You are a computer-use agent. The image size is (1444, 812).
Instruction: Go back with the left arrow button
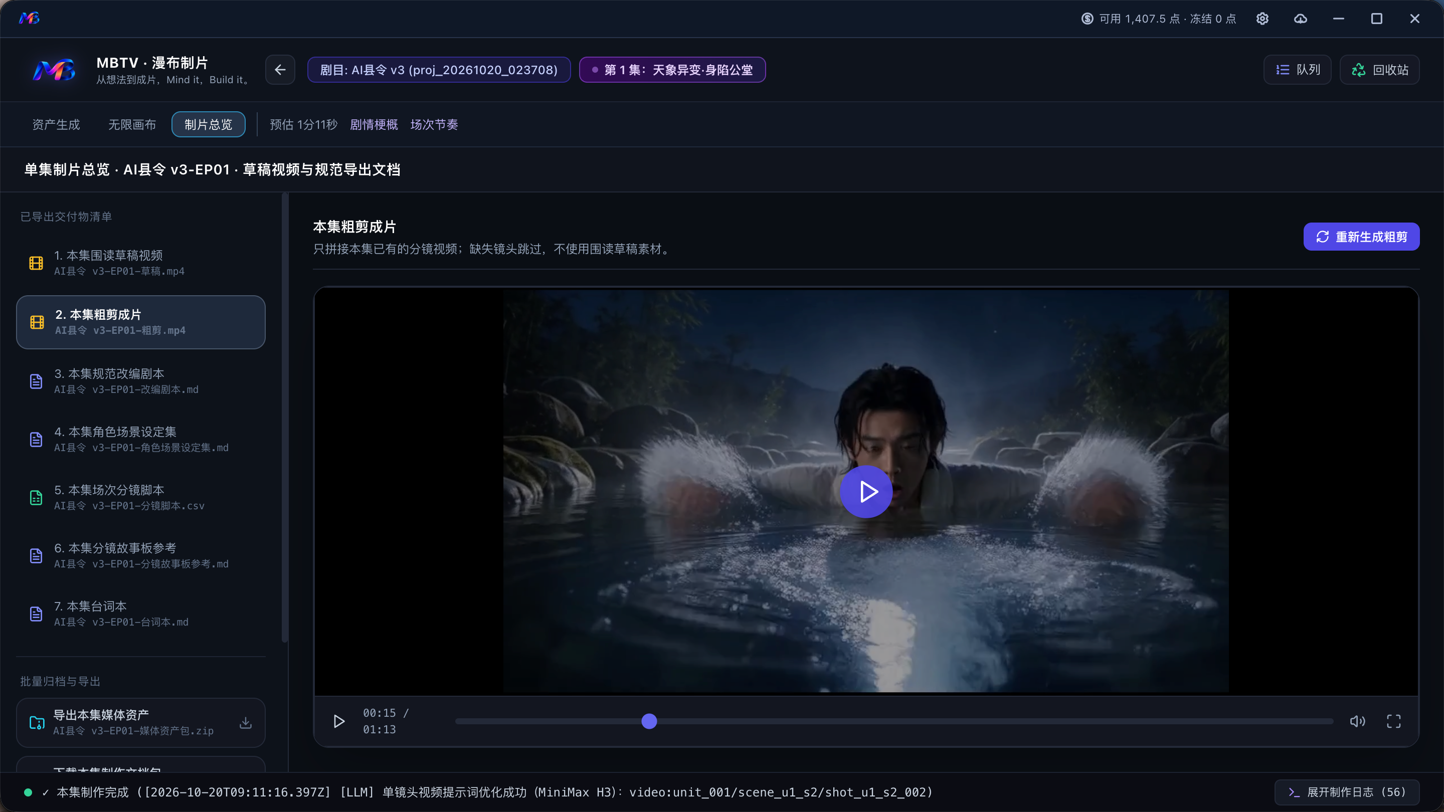click(280, 70)
